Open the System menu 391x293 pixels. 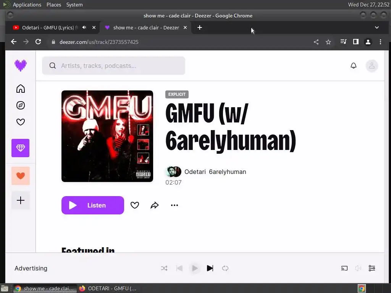(74, 5)
